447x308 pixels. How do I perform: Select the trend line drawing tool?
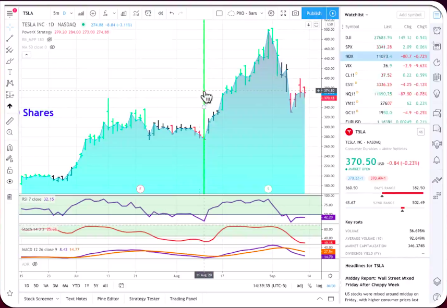(x=10, y=38)
